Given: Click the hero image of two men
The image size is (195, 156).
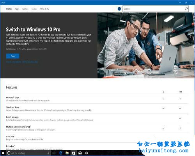Looking at the screenshot, I should coord(146,45).
